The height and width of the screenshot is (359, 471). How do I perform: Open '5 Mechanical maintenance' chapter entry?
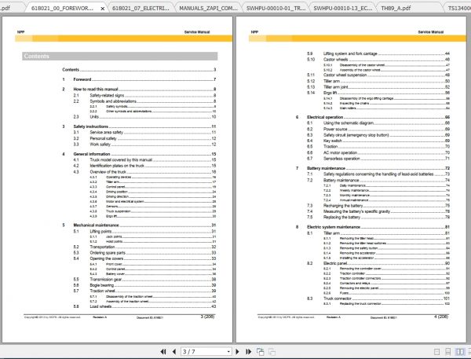point(139,225)
